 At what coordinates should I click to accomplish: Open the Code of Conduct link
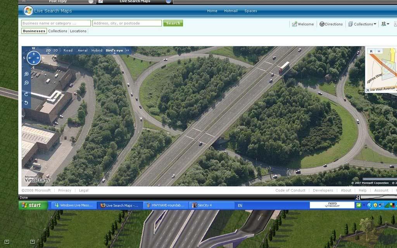[290, 190]
